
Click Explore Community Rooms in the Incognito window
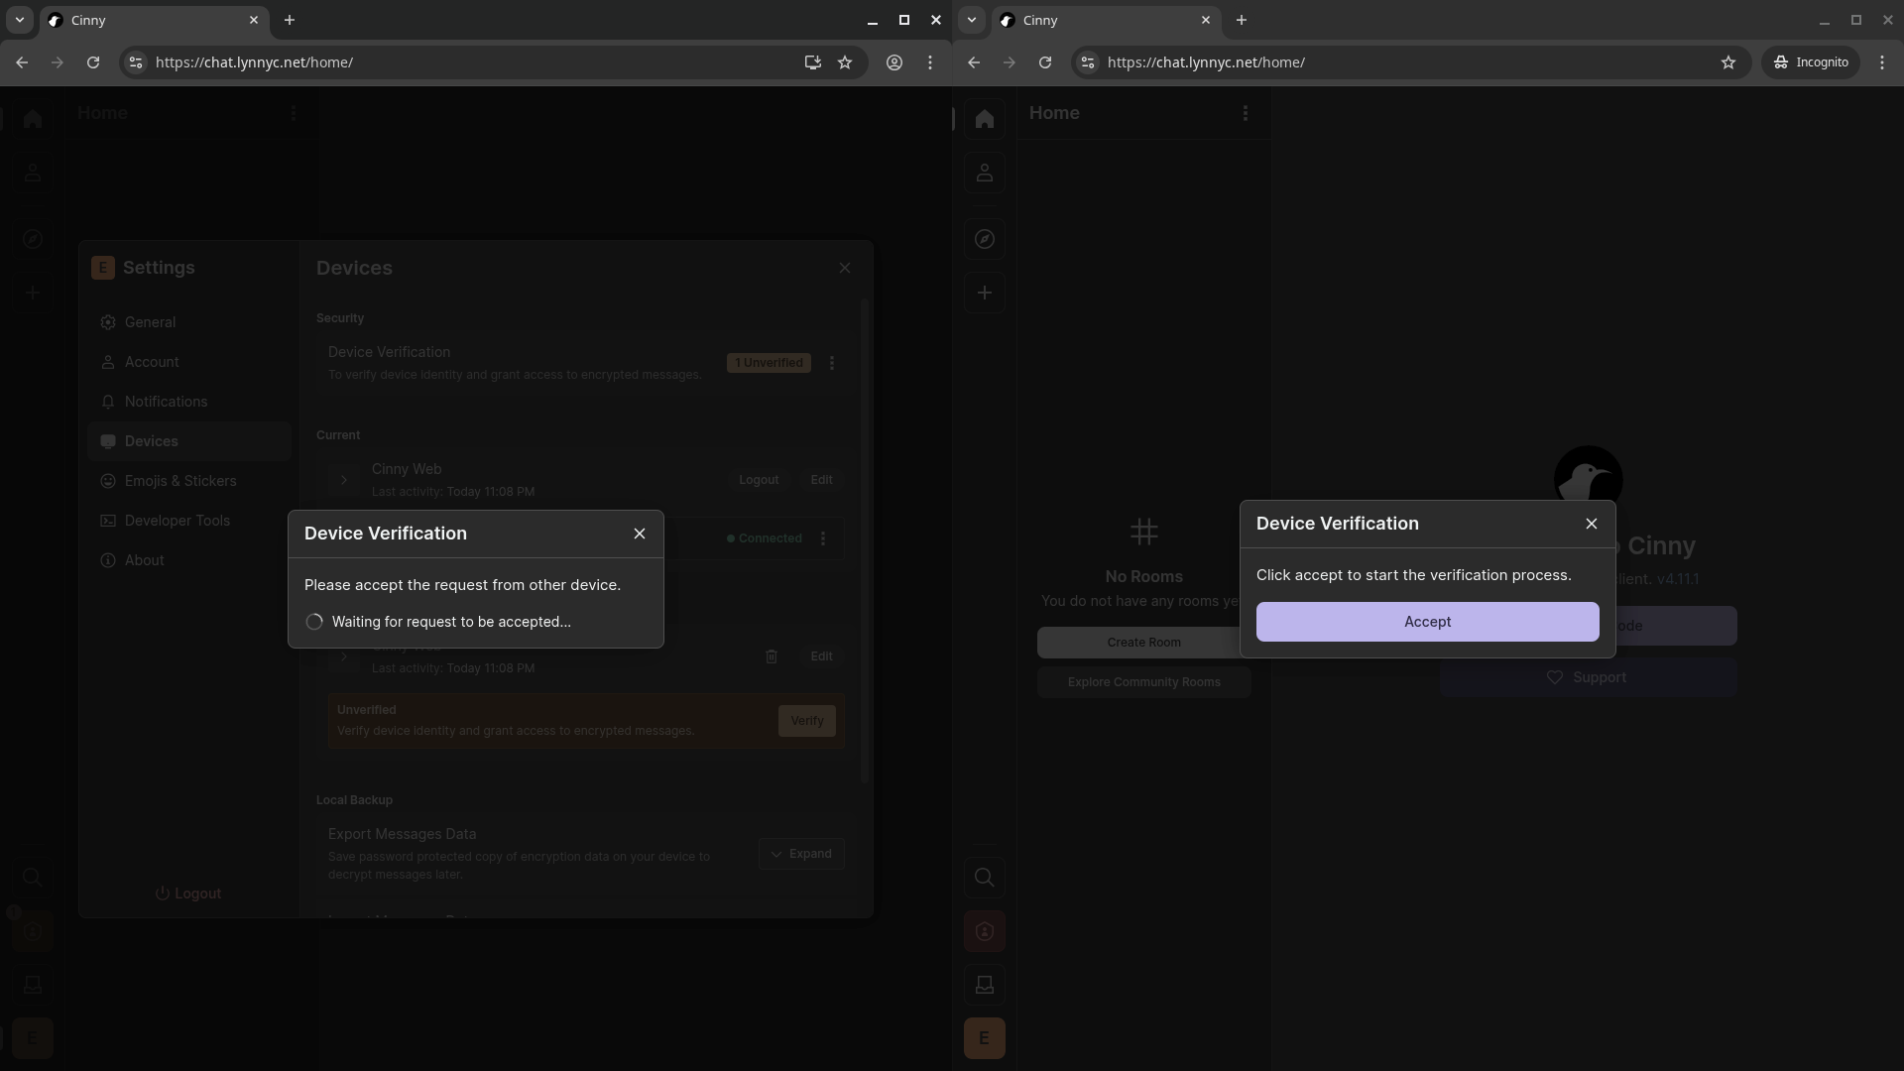[1143, 682]
